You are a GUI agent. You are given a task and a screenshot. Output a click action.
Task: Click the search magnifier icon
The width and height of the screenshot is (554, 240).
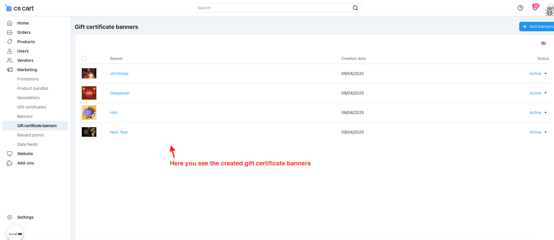coord(355,8)
